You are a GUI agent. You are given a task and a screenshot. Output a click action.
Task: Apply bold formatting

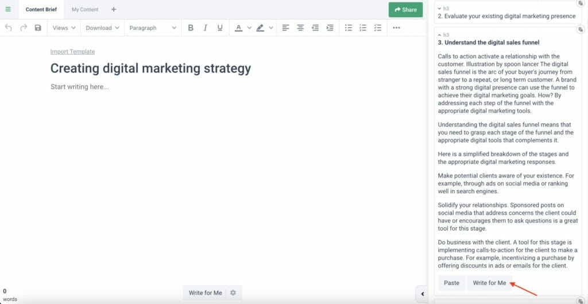click(x=191, y=28)
